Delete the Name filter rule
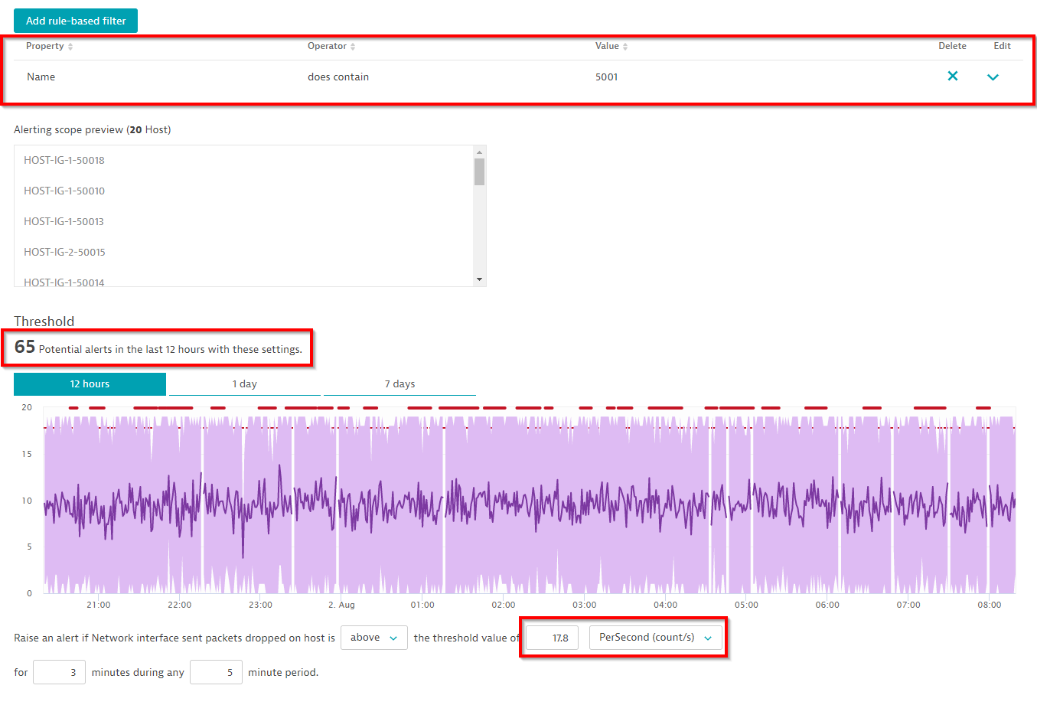1037x705 pixels. pos(953,76)
